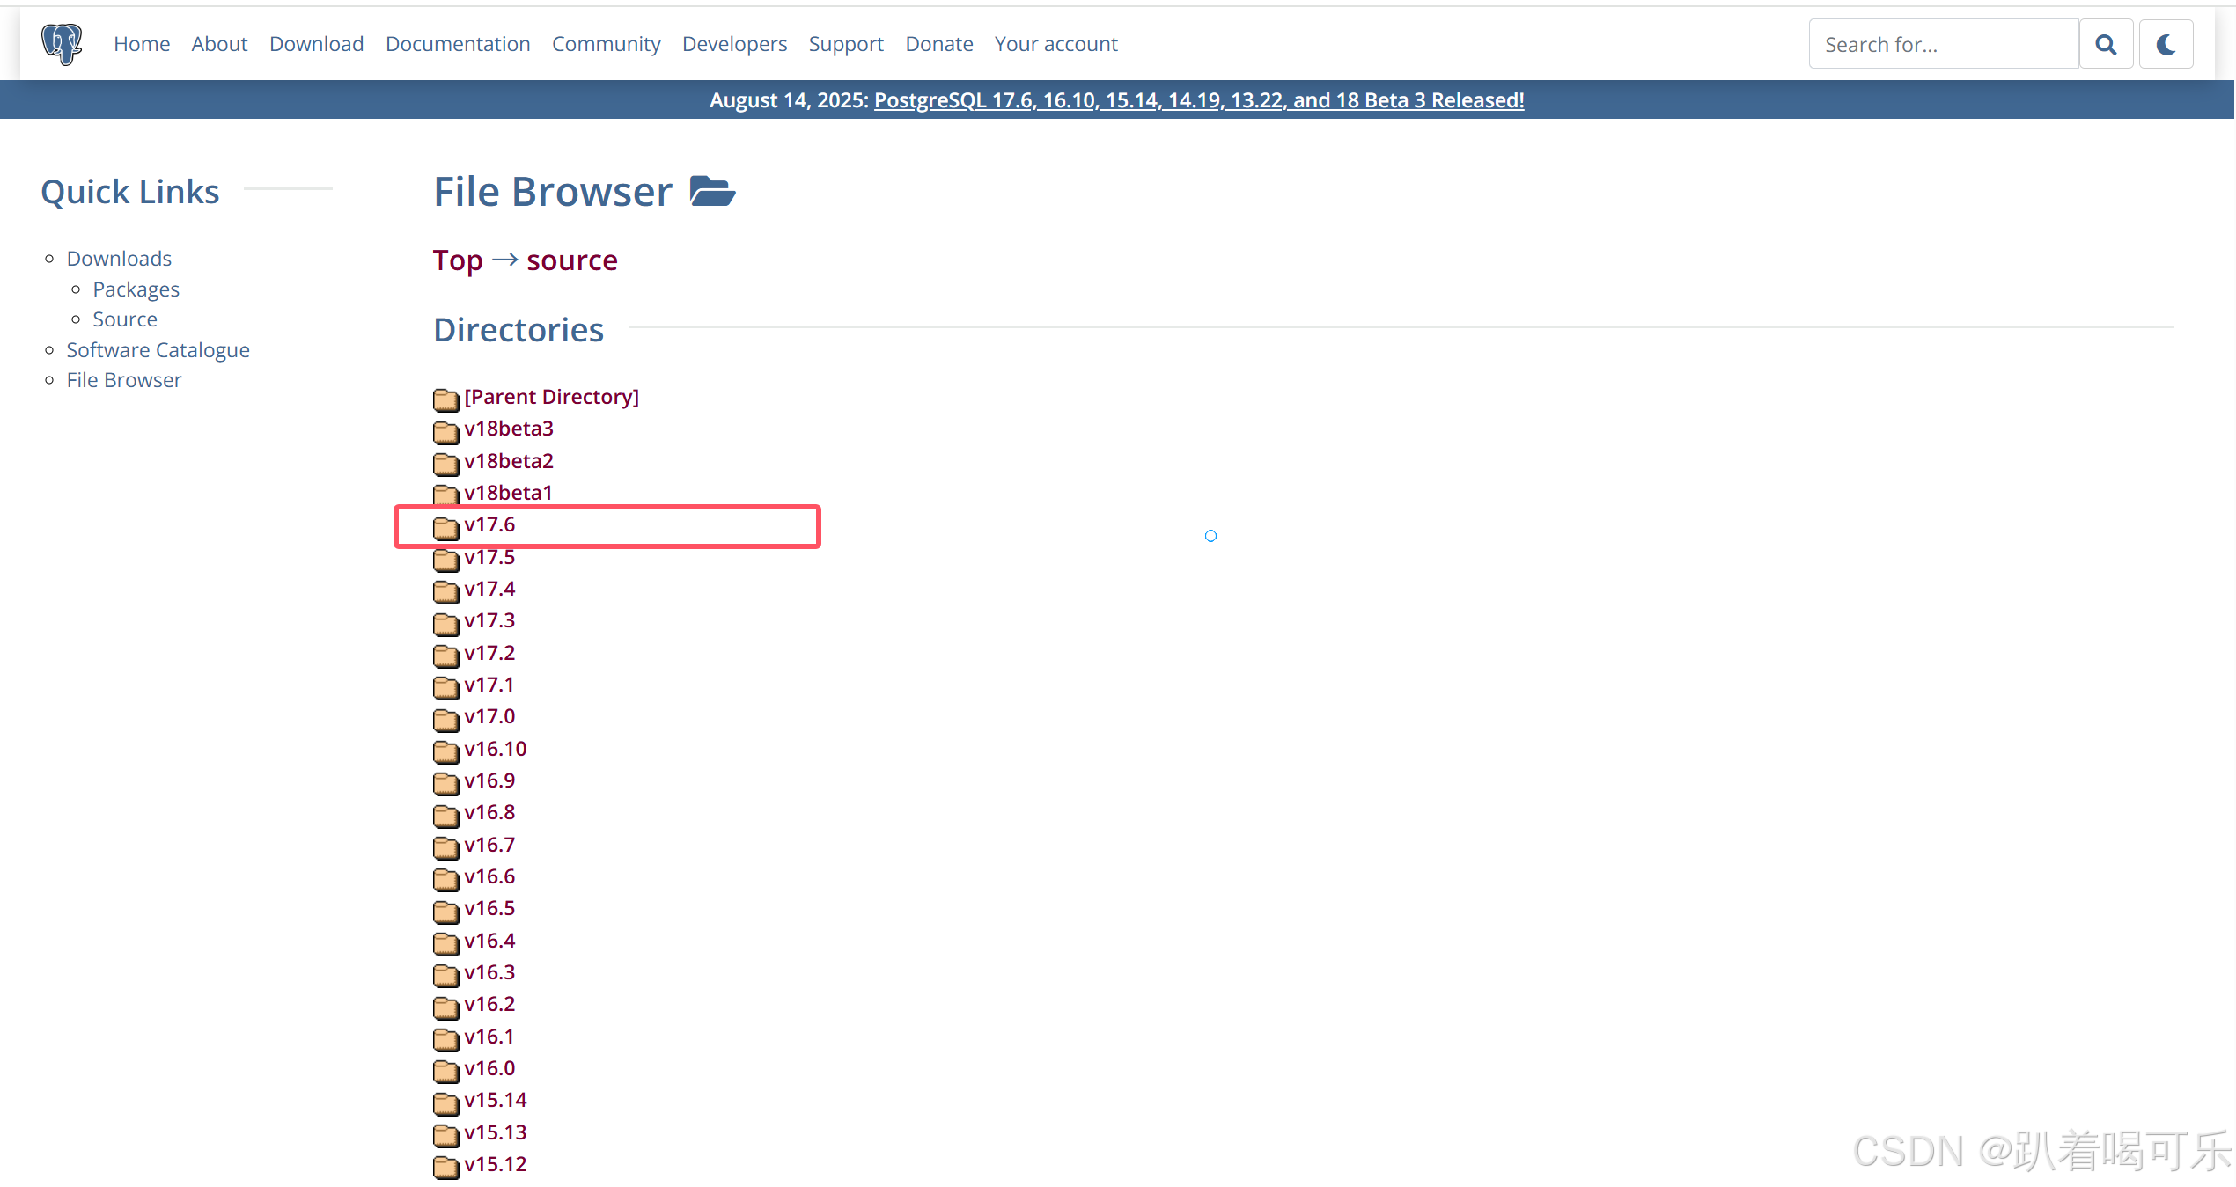
Task: Open the Documentation menu item
Action: pyautogui.click(x=458, y=44)
